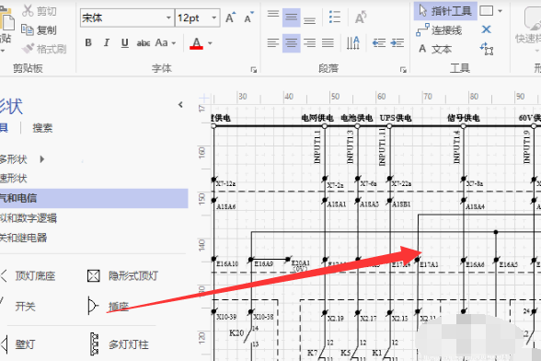The width and height of the screenshot is (541, 361).
Task: Click the 电池供电 label in the diagram
Action: click(x=356, y=118)
